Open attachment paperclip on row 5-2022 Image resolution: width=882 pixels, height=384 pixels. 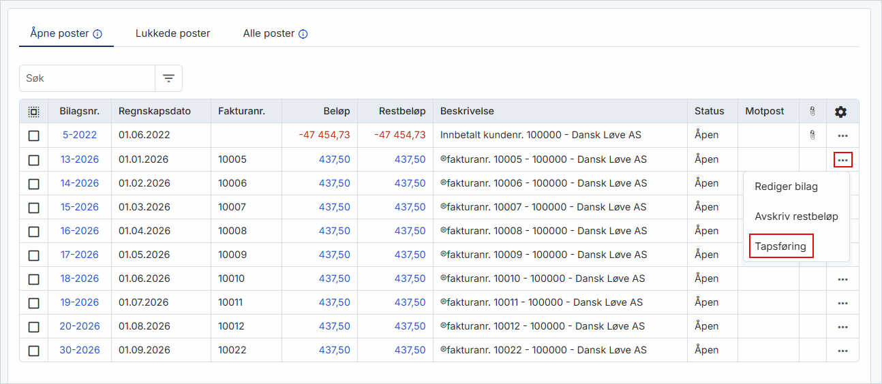pos(812,135)
